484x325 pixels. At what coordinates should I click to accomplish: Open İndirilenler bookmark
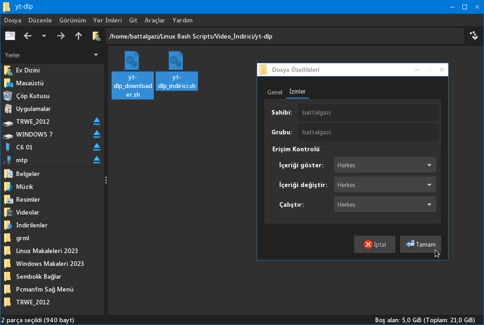pos(52,226)
